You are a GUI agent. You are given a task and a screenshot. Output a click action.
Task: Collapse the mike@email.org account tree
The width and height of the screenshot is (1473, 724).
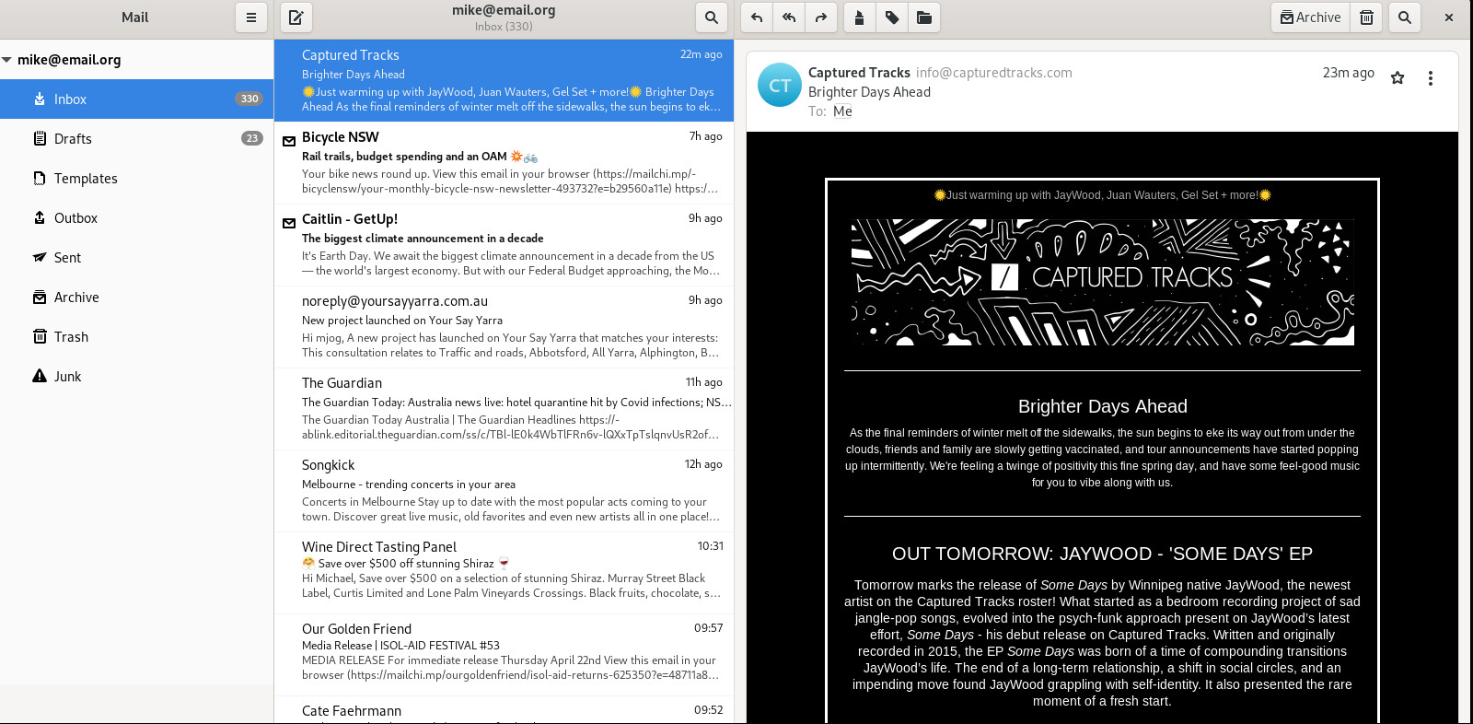pos(7,60)
